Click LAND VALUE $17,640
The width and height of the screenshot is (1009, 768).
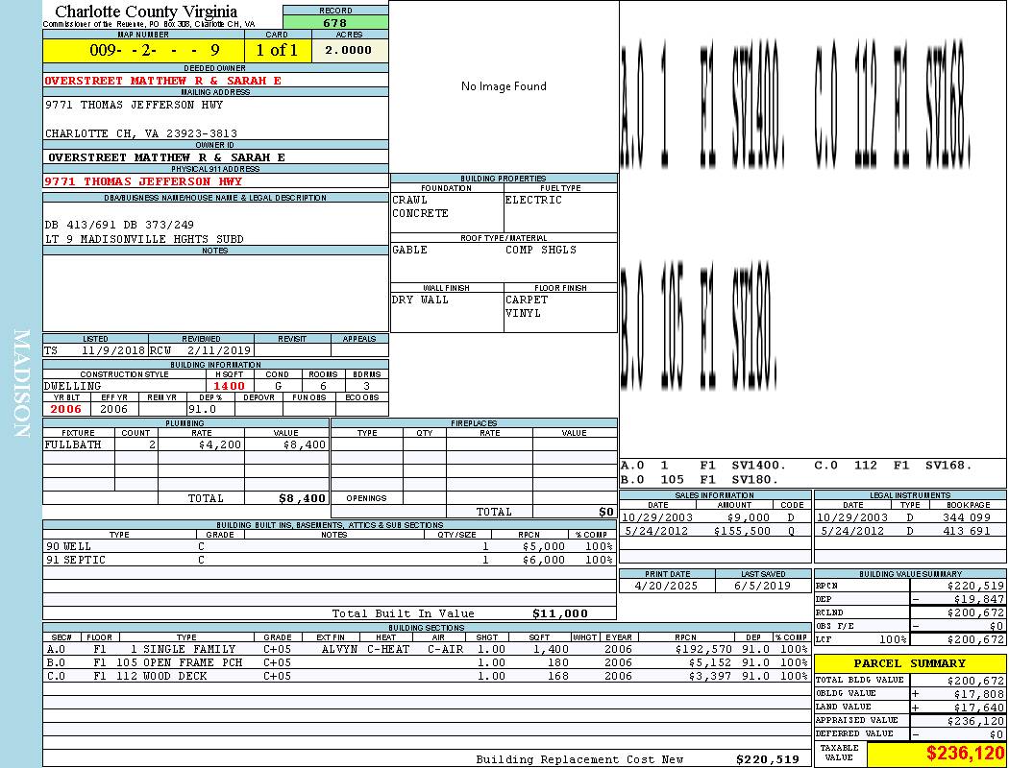pyautogui.click(x=979, y=707)
